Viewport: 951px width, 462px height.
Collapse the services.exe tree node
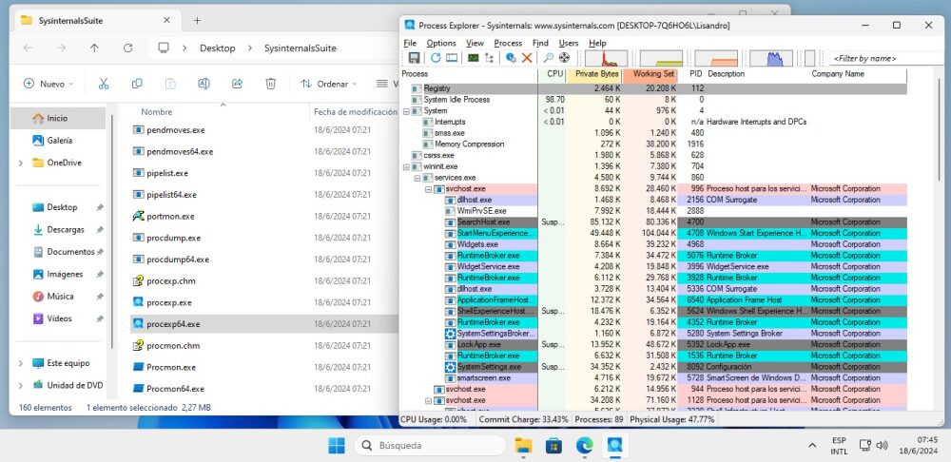[x=417, y=178]
